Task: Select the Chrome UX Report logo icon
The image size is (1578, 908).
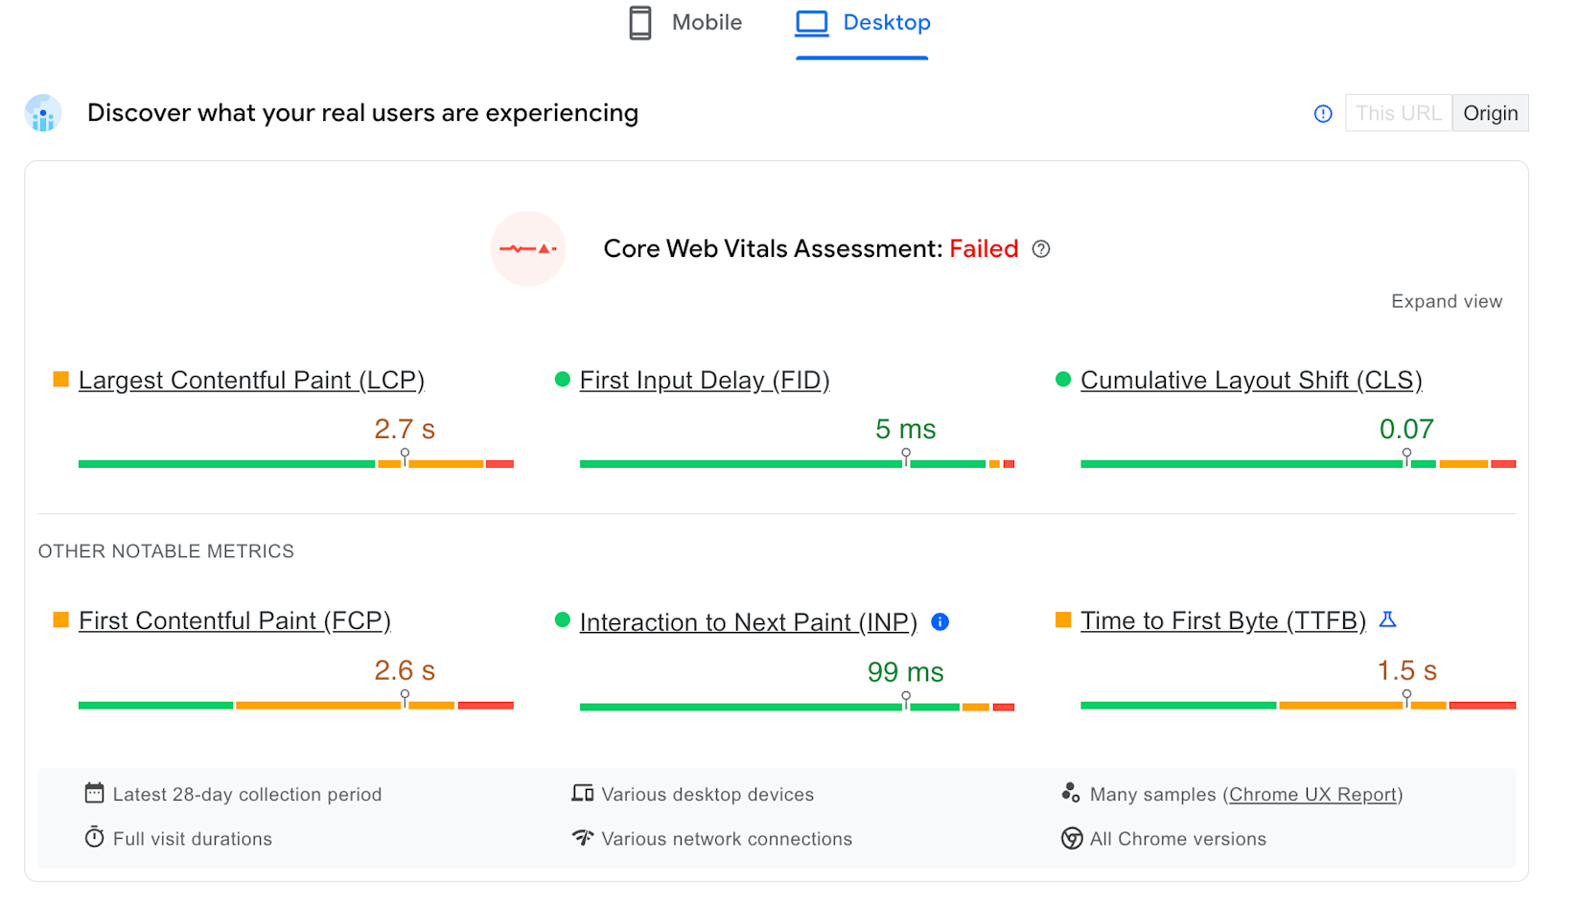Action: click(x=42, y=113)
